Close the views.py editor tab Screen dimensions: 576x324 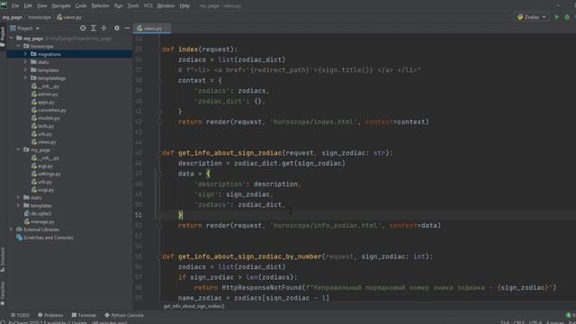[166, 28]
